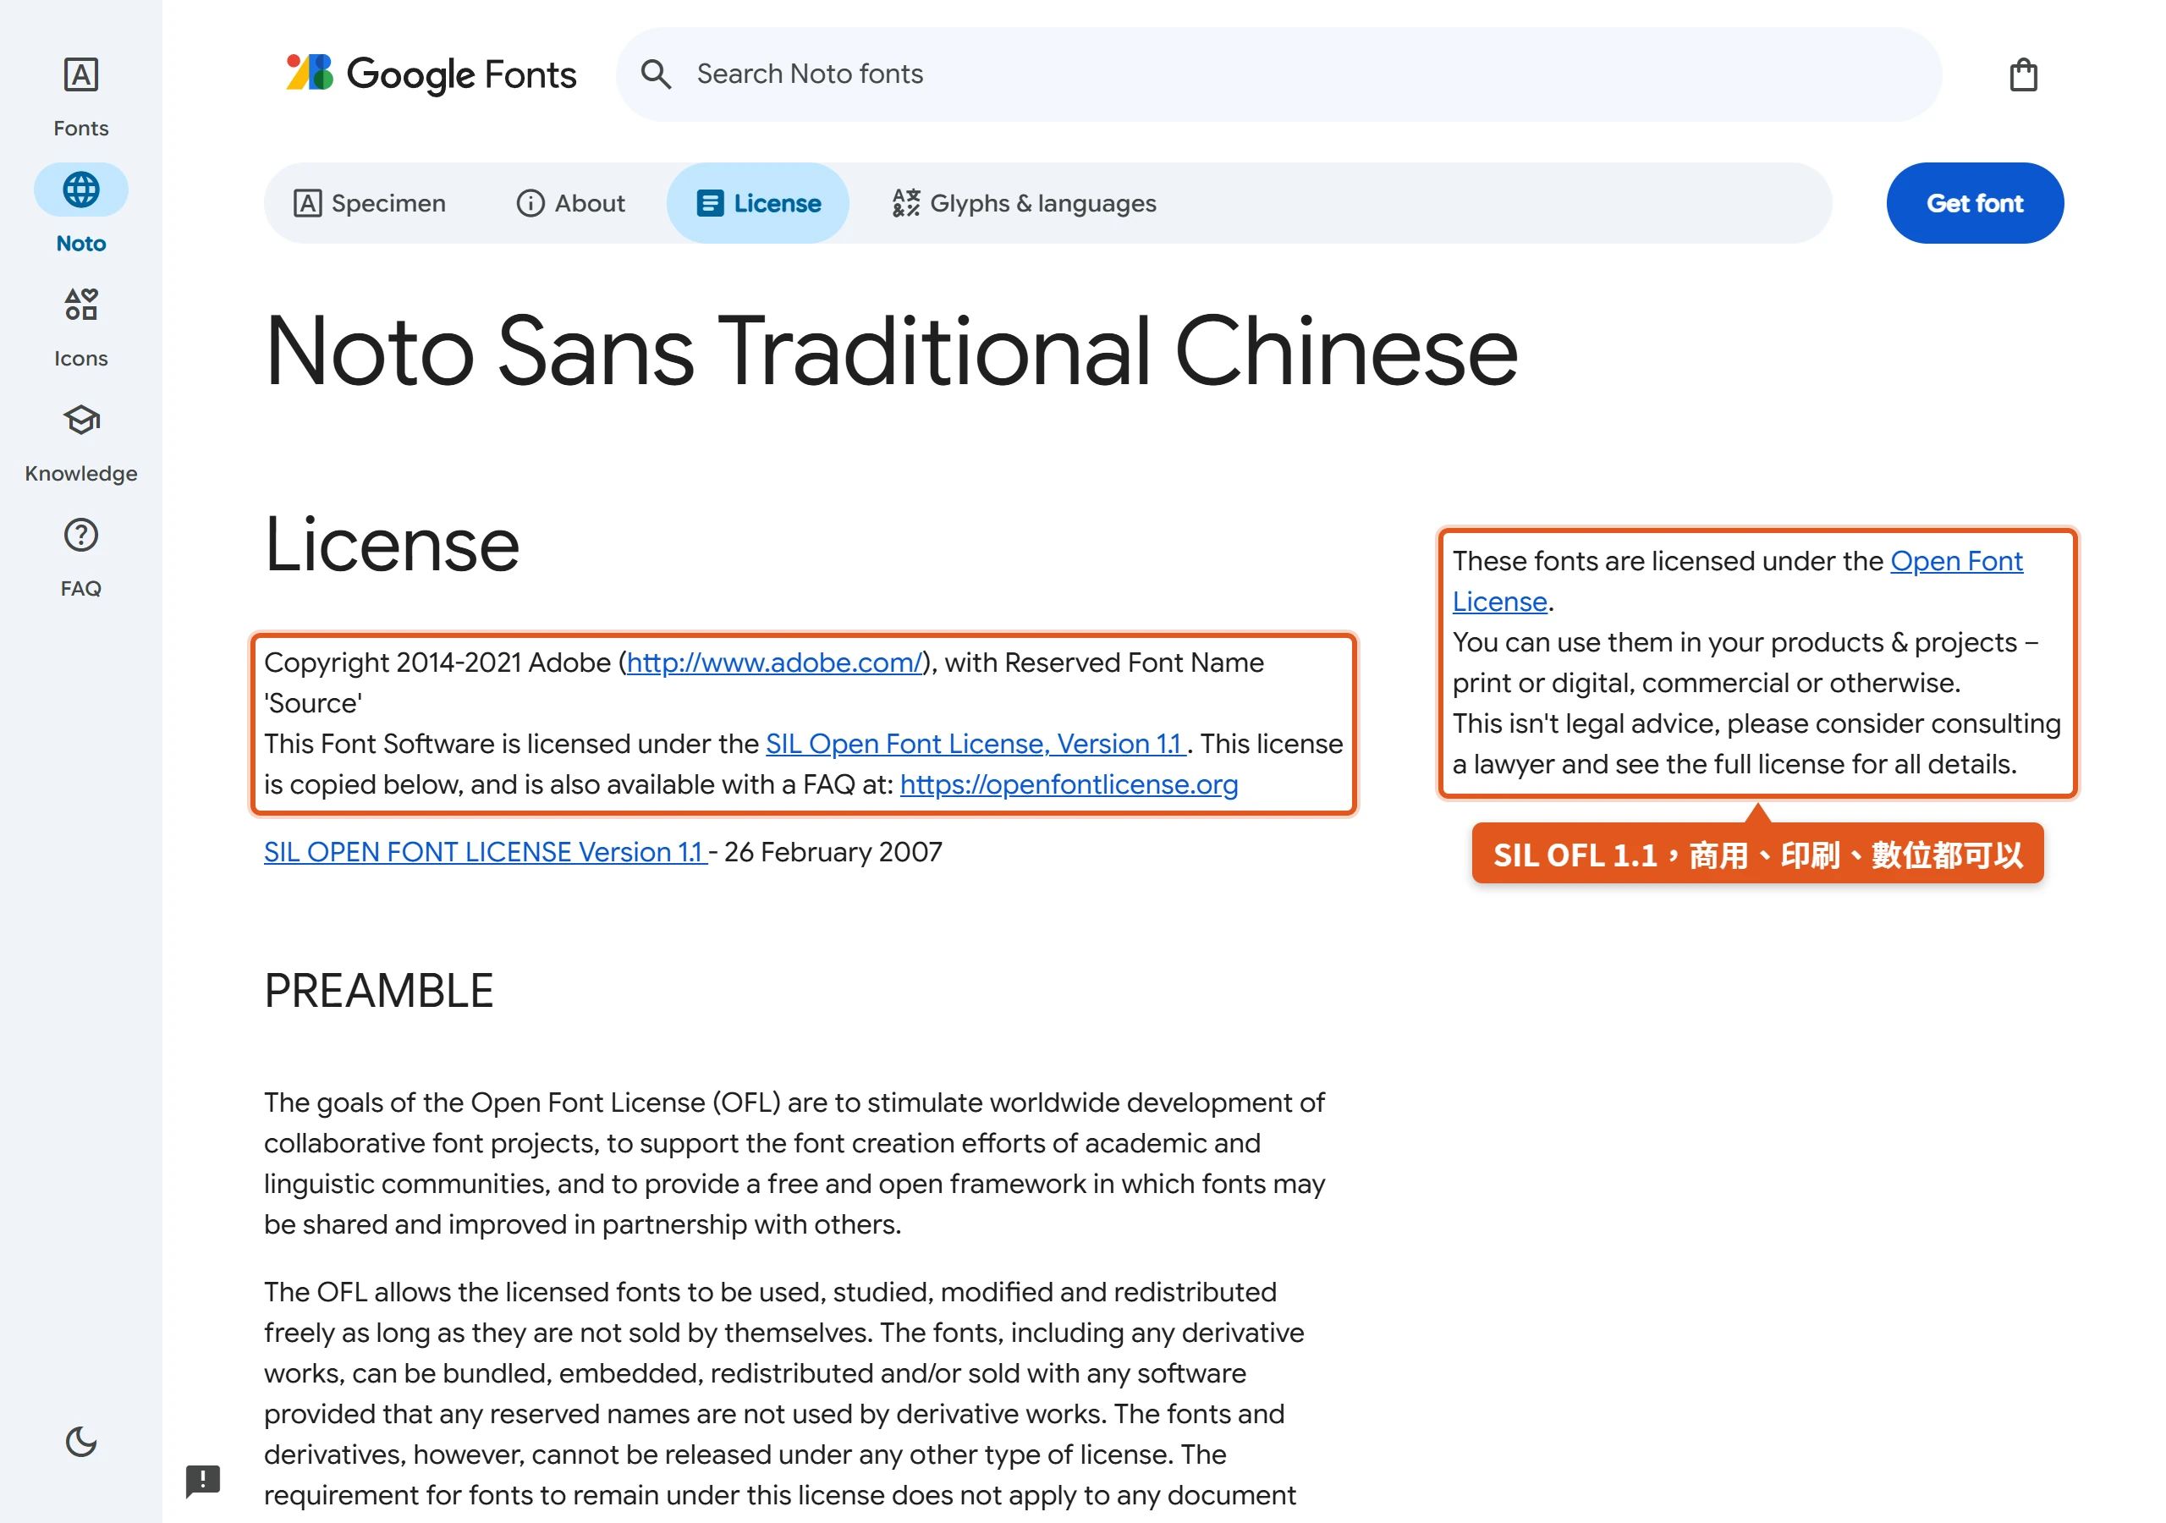Click the Google Fonts logo
The width and height of the screenshot is (2166, 1523).
[x=432, y=74]
